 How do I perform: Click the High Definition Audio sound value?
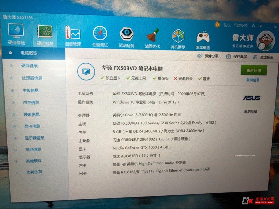point(149,163)
